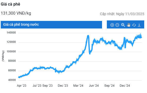Viewport: 147px width, 93px height.
Task: Download the chart using download icon
Action: (x=139, y=25)
